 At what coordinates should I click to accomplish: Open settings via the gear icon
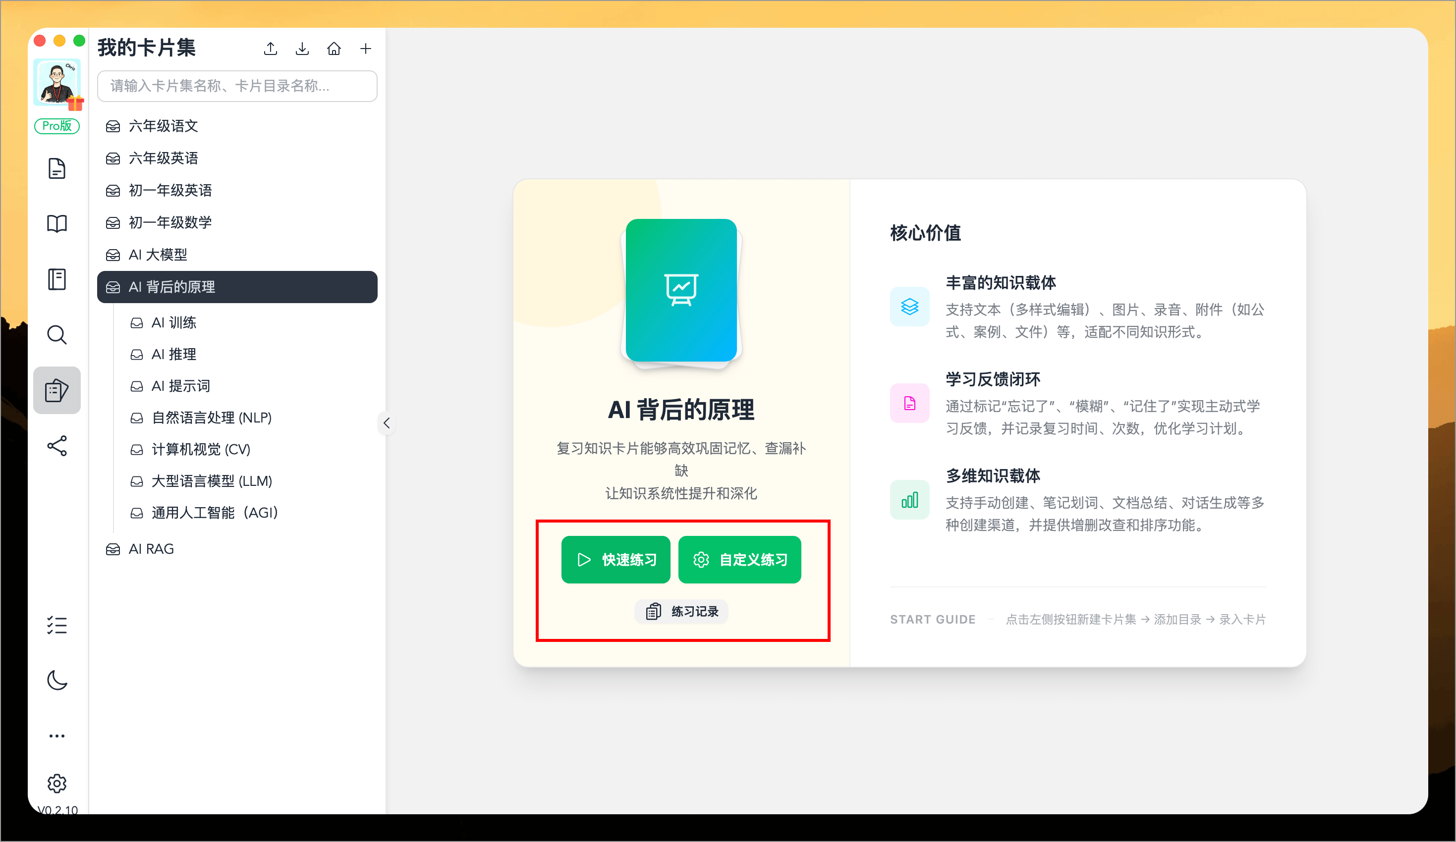pos(56,784)
